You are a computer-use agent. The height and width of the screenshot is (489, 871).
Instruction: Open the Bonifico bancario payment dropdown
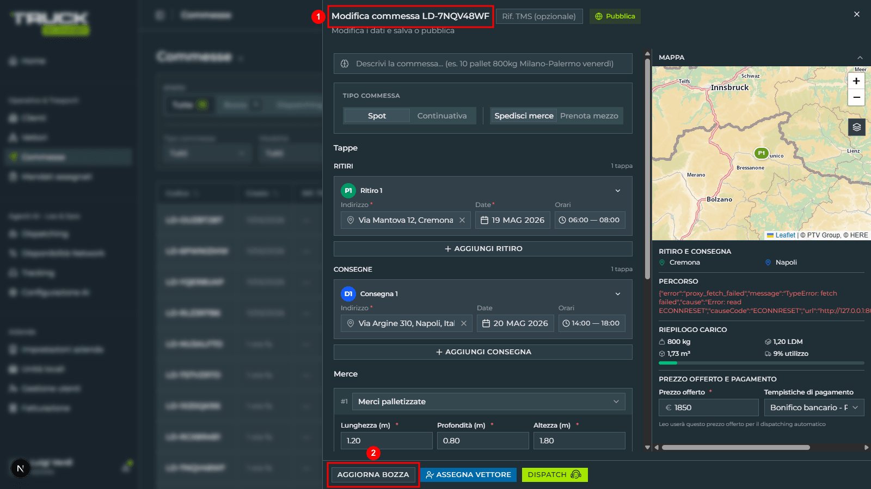click(x=814, y=407)
